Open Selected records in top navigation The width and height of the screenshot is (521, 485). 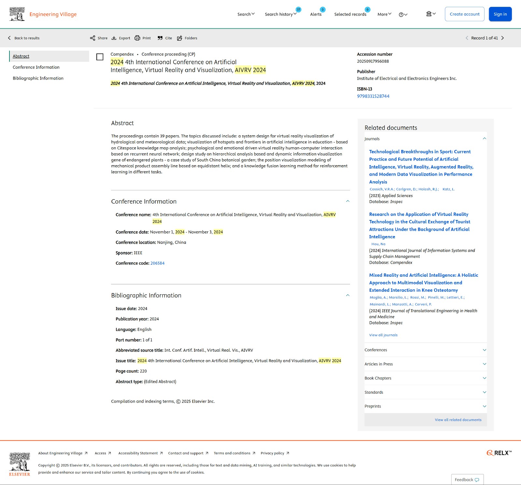(350, 14)
